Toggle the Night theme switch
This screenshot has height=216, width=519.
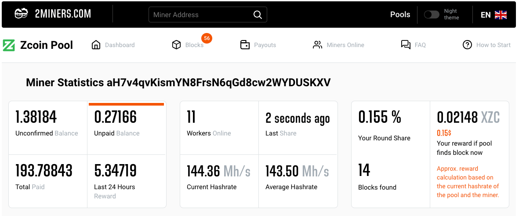[432, 15]
